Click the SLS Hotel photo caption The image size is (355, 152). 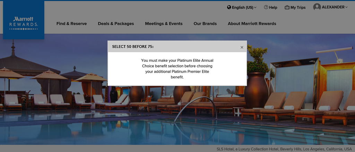[x=284, y=149]
